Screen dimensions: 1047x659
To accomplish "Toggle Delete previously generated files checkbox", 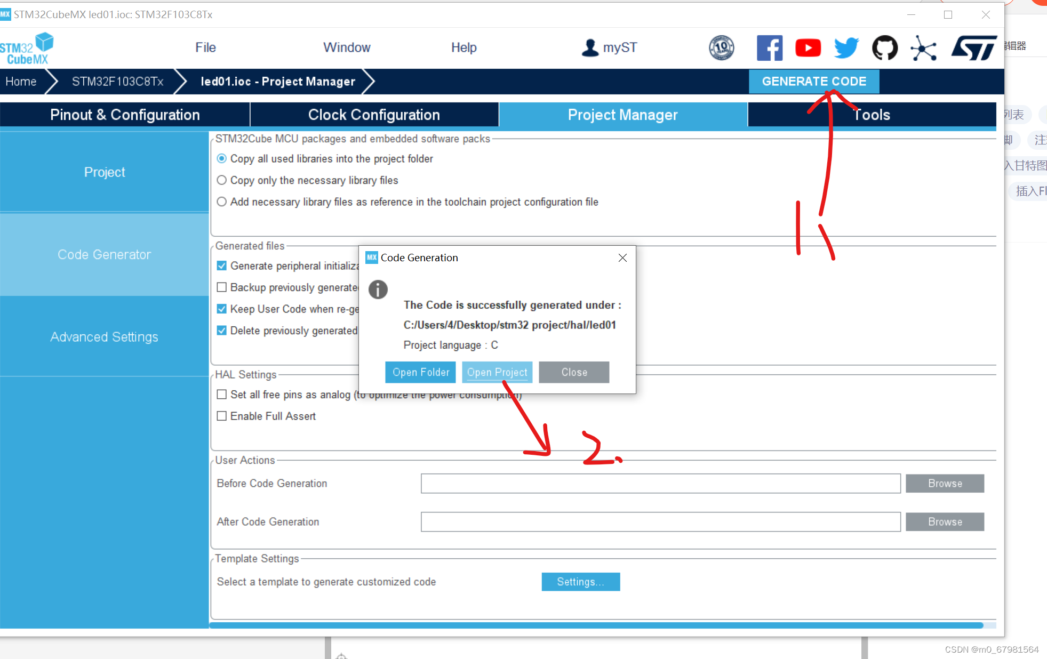I will pos(222,331).
